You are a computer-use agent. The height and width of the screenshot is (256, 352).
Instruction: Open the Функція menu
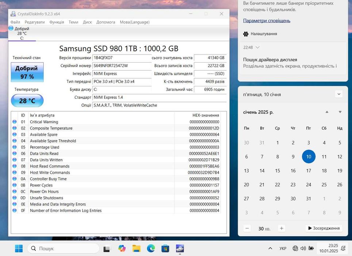pyautogui.click(x=57, y=22)
